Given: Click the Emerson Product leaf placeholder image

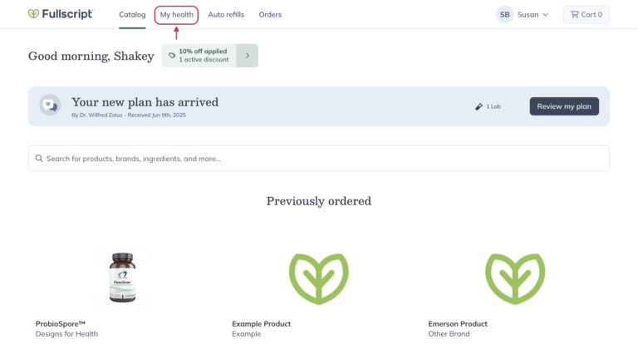Looking at the screenshot, I should [515, 278].
